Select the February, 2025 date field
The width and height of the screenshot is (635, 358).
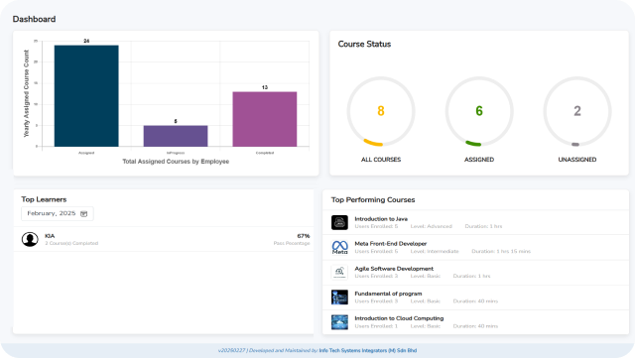(x=58, y=214)
